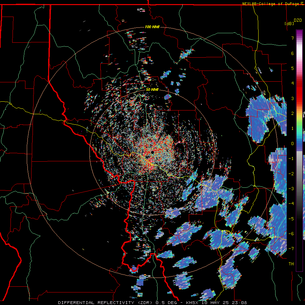Image resolution: width=305 pixels, height=305 pixels.
Task: Click the DIFFERENTIAL REFLECTIVITY caption text
Action: pyautogui.click(x=96, y=303)
